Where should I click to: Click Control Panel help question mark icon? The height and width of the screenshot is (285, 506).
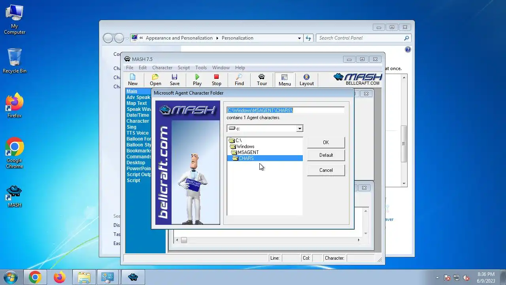pos(408,49)
